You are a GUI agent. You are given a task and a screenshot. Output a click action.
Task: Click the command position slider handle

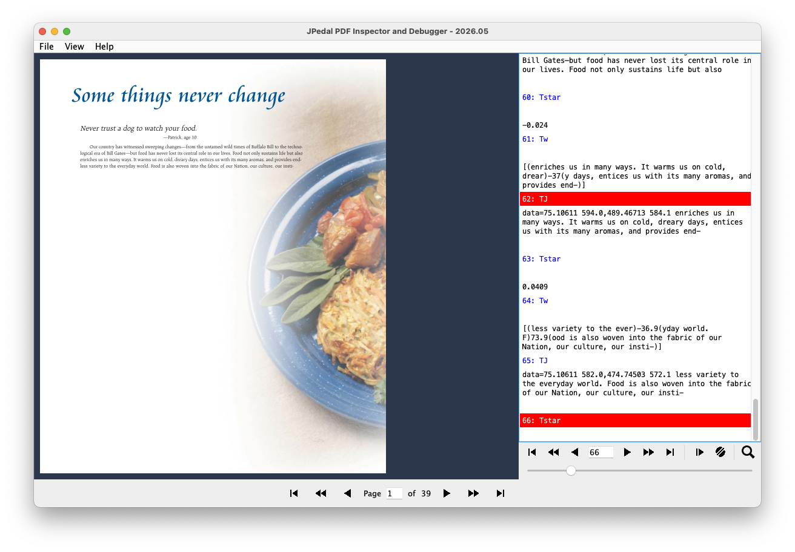tap(571, 470)
